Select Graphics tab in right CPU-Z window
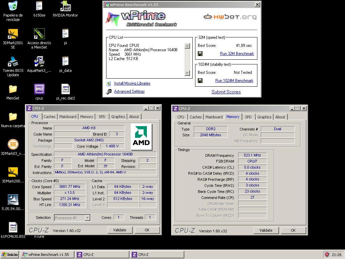This screenshot has width=345, height=259. point(264,117)
